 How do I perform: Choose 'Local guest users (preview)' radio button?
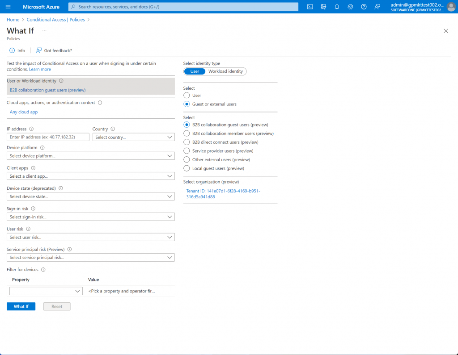tap(187, 168)
